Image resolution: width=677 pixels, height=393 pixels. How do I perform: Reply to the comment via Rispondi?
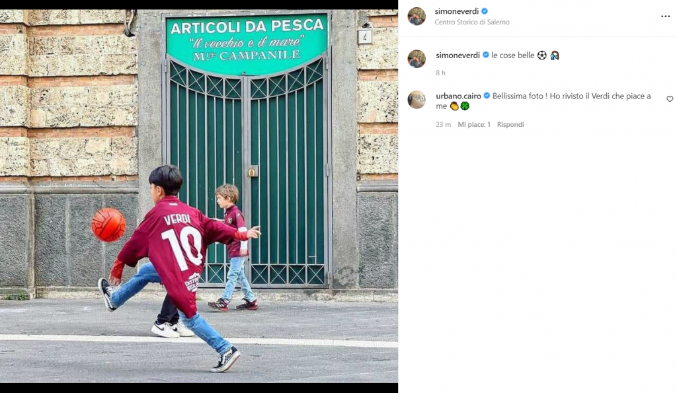pos(510,125)
